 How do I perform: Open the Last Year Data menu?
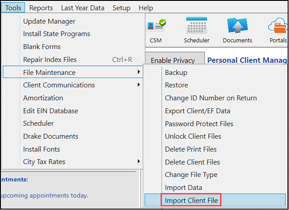[x=83, y=8]
